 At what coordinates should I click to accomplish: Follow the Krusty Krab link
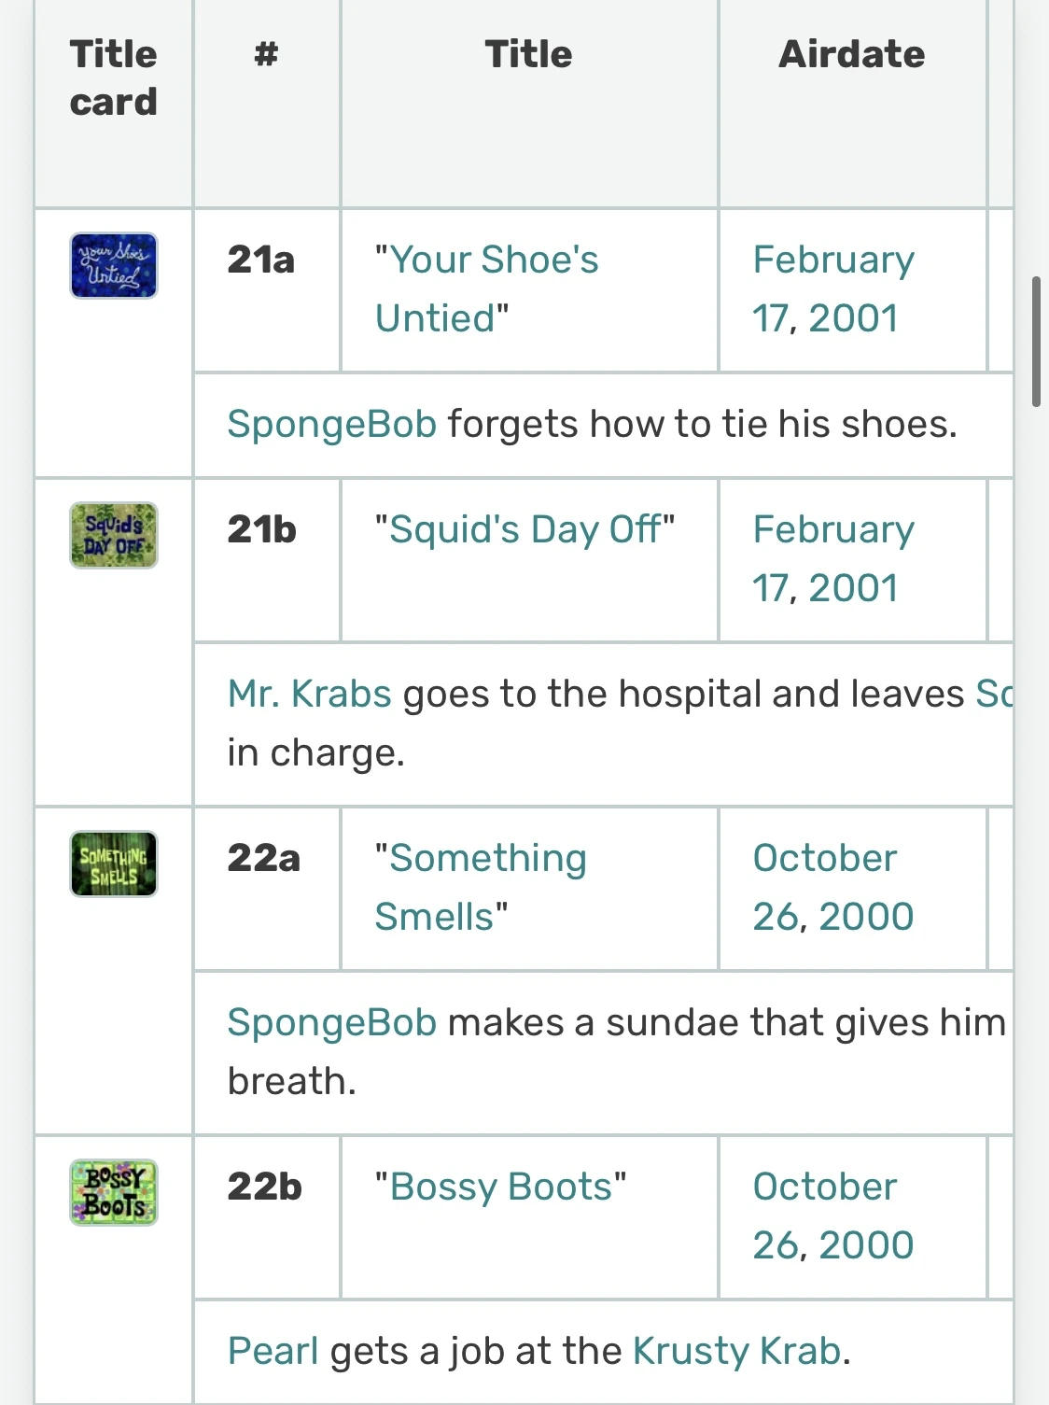coord(736,1351)
